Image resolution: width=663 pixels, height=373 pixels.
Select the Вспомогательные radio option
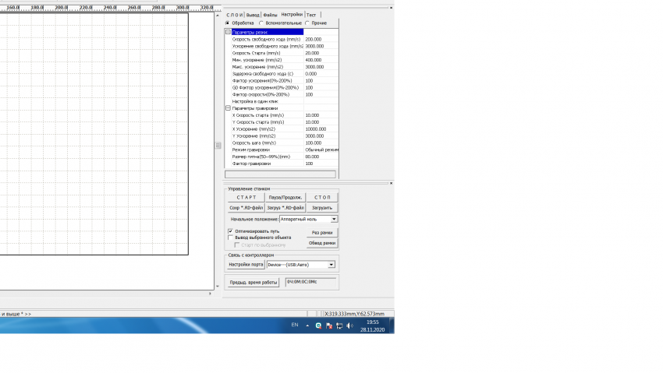point(261,23)
